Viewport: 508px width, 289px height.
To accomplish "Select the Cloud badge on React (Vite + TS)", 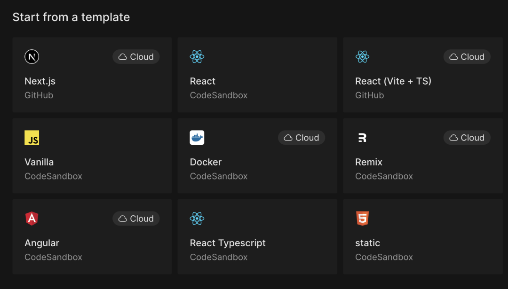I will click(467, 57).
